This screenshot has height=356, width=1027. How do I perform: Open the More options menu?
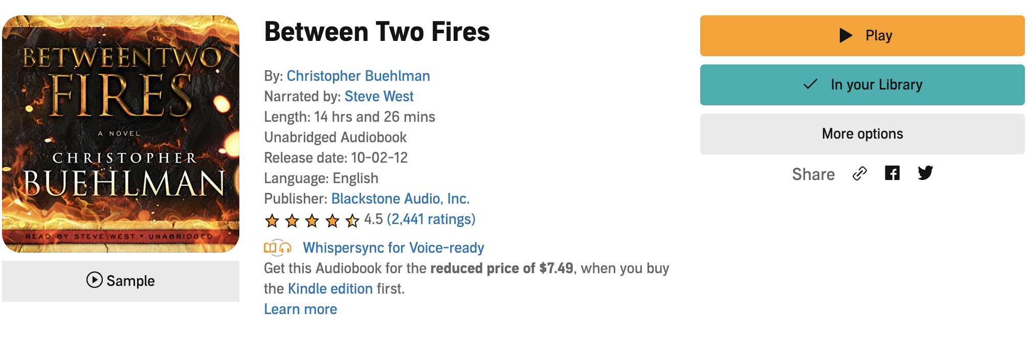[x=862, y=134]
